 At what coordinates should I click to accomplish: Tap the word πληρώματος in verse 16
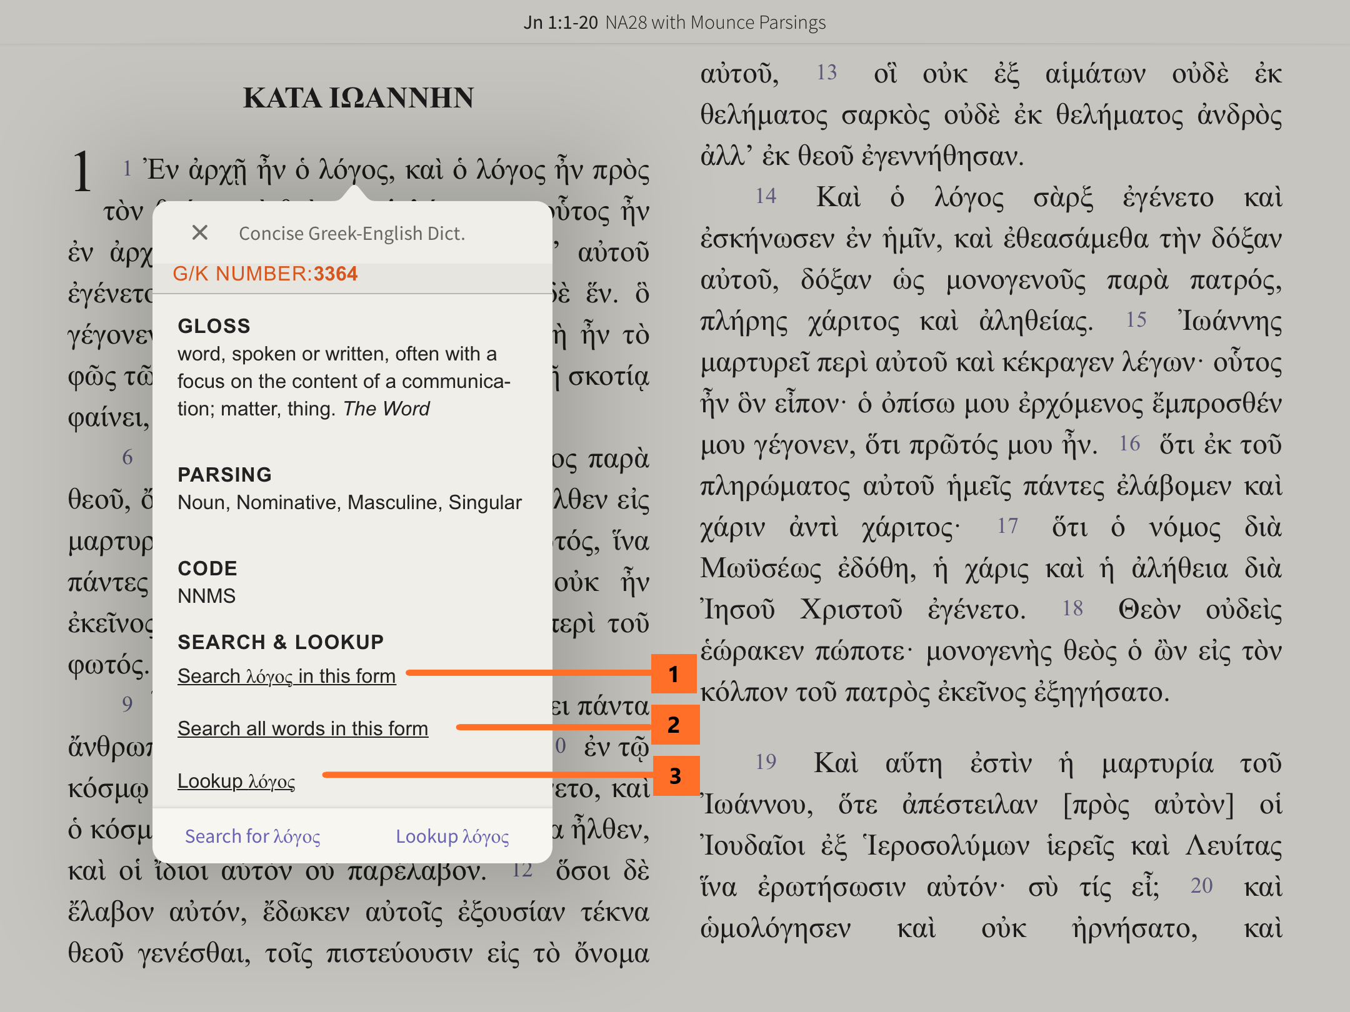pyautogui.click(x=775, y=486)
